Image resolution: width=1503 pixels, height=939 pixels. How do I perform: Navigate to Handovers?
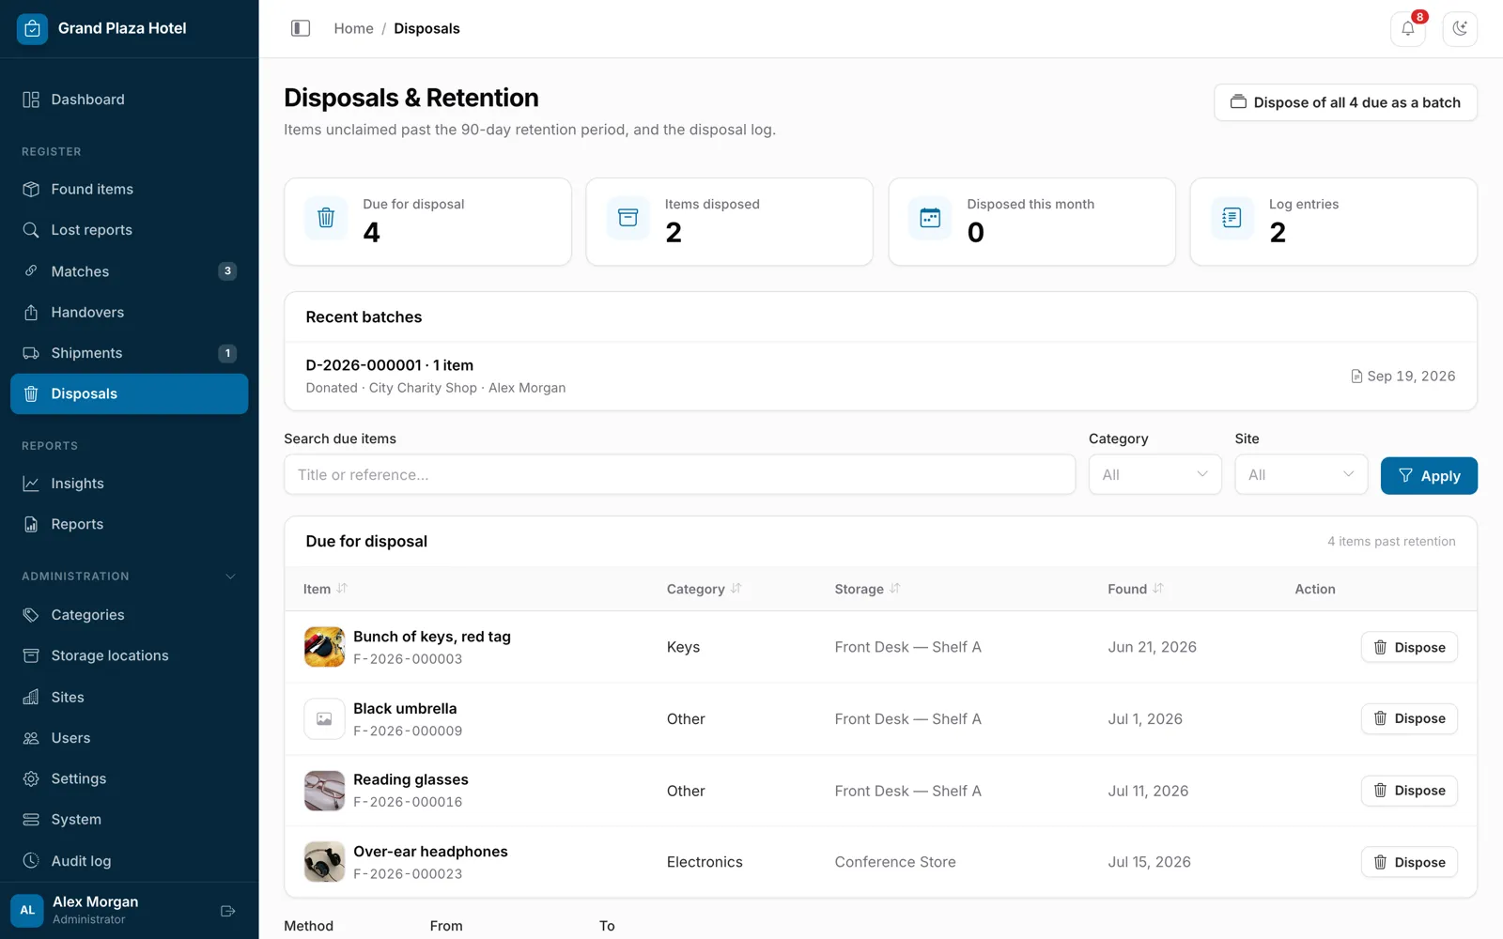coord(130,312)
